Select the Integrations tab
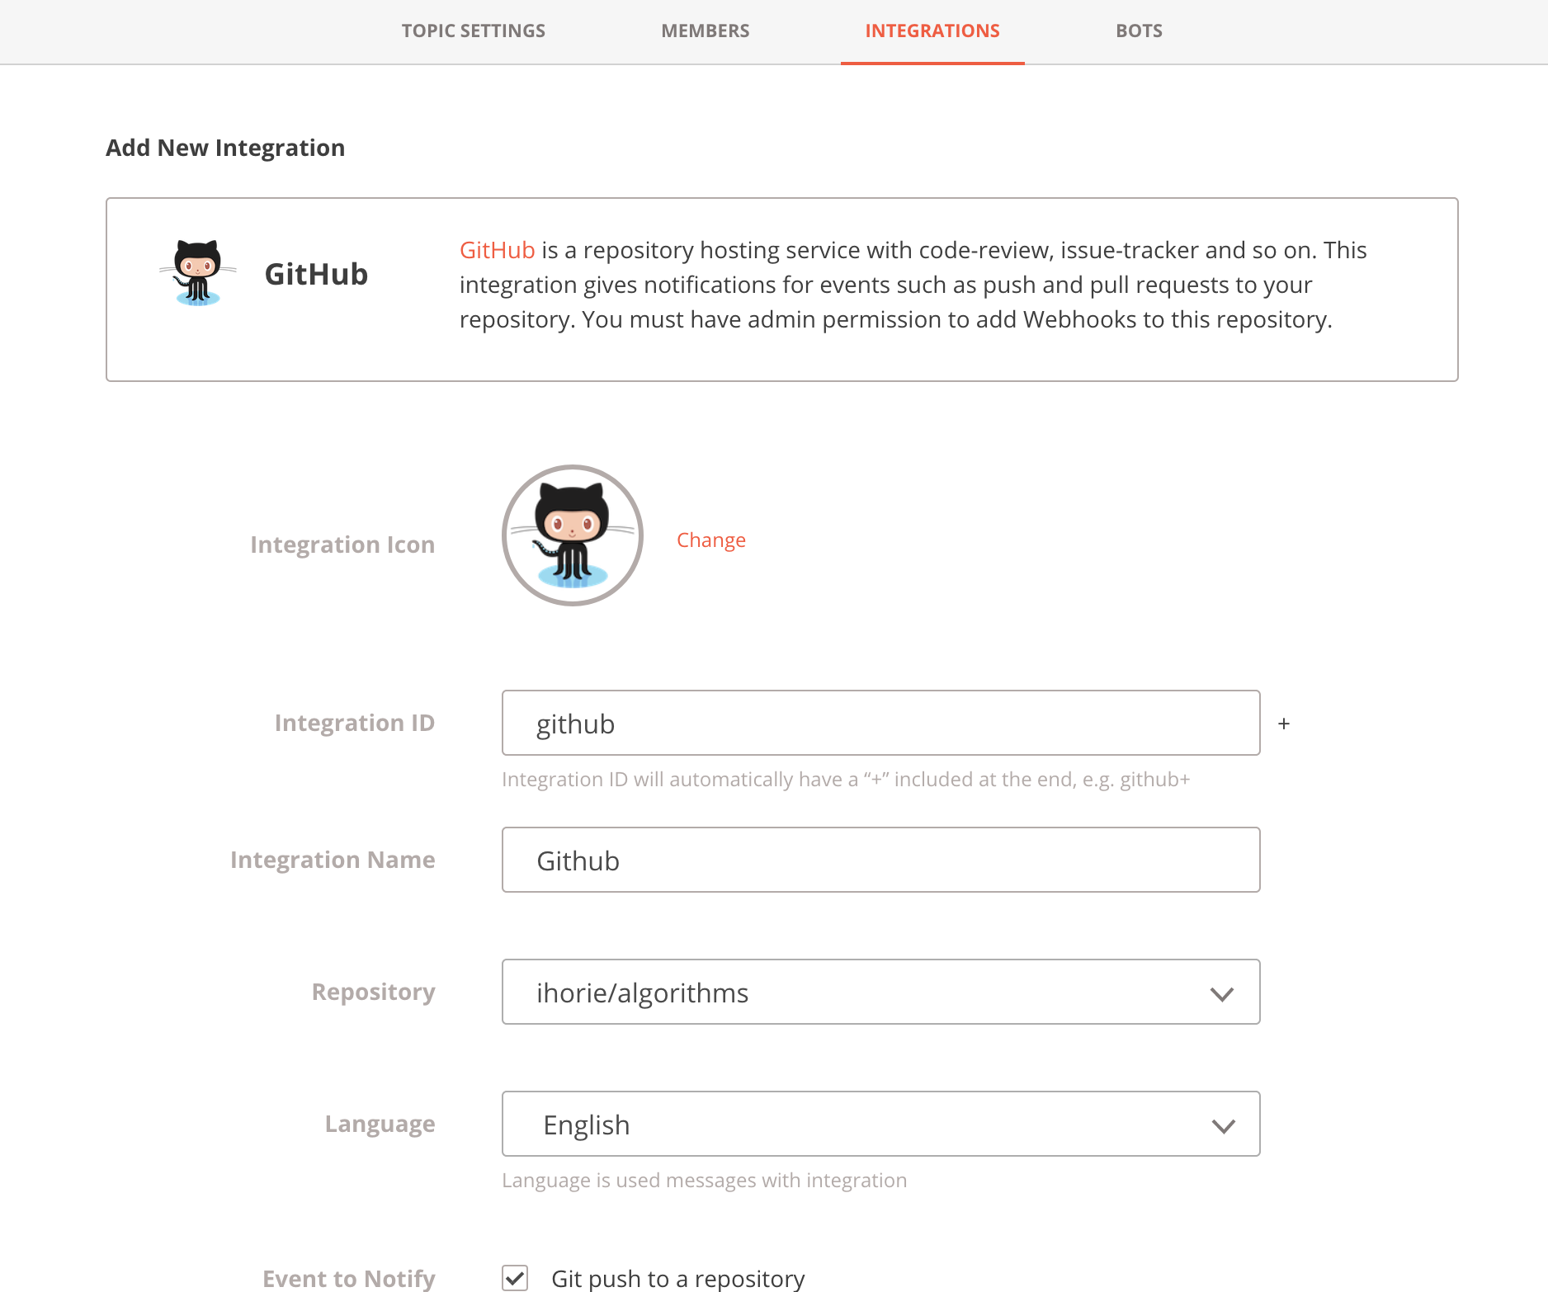1548x1292 pixels. click(932, 31)
